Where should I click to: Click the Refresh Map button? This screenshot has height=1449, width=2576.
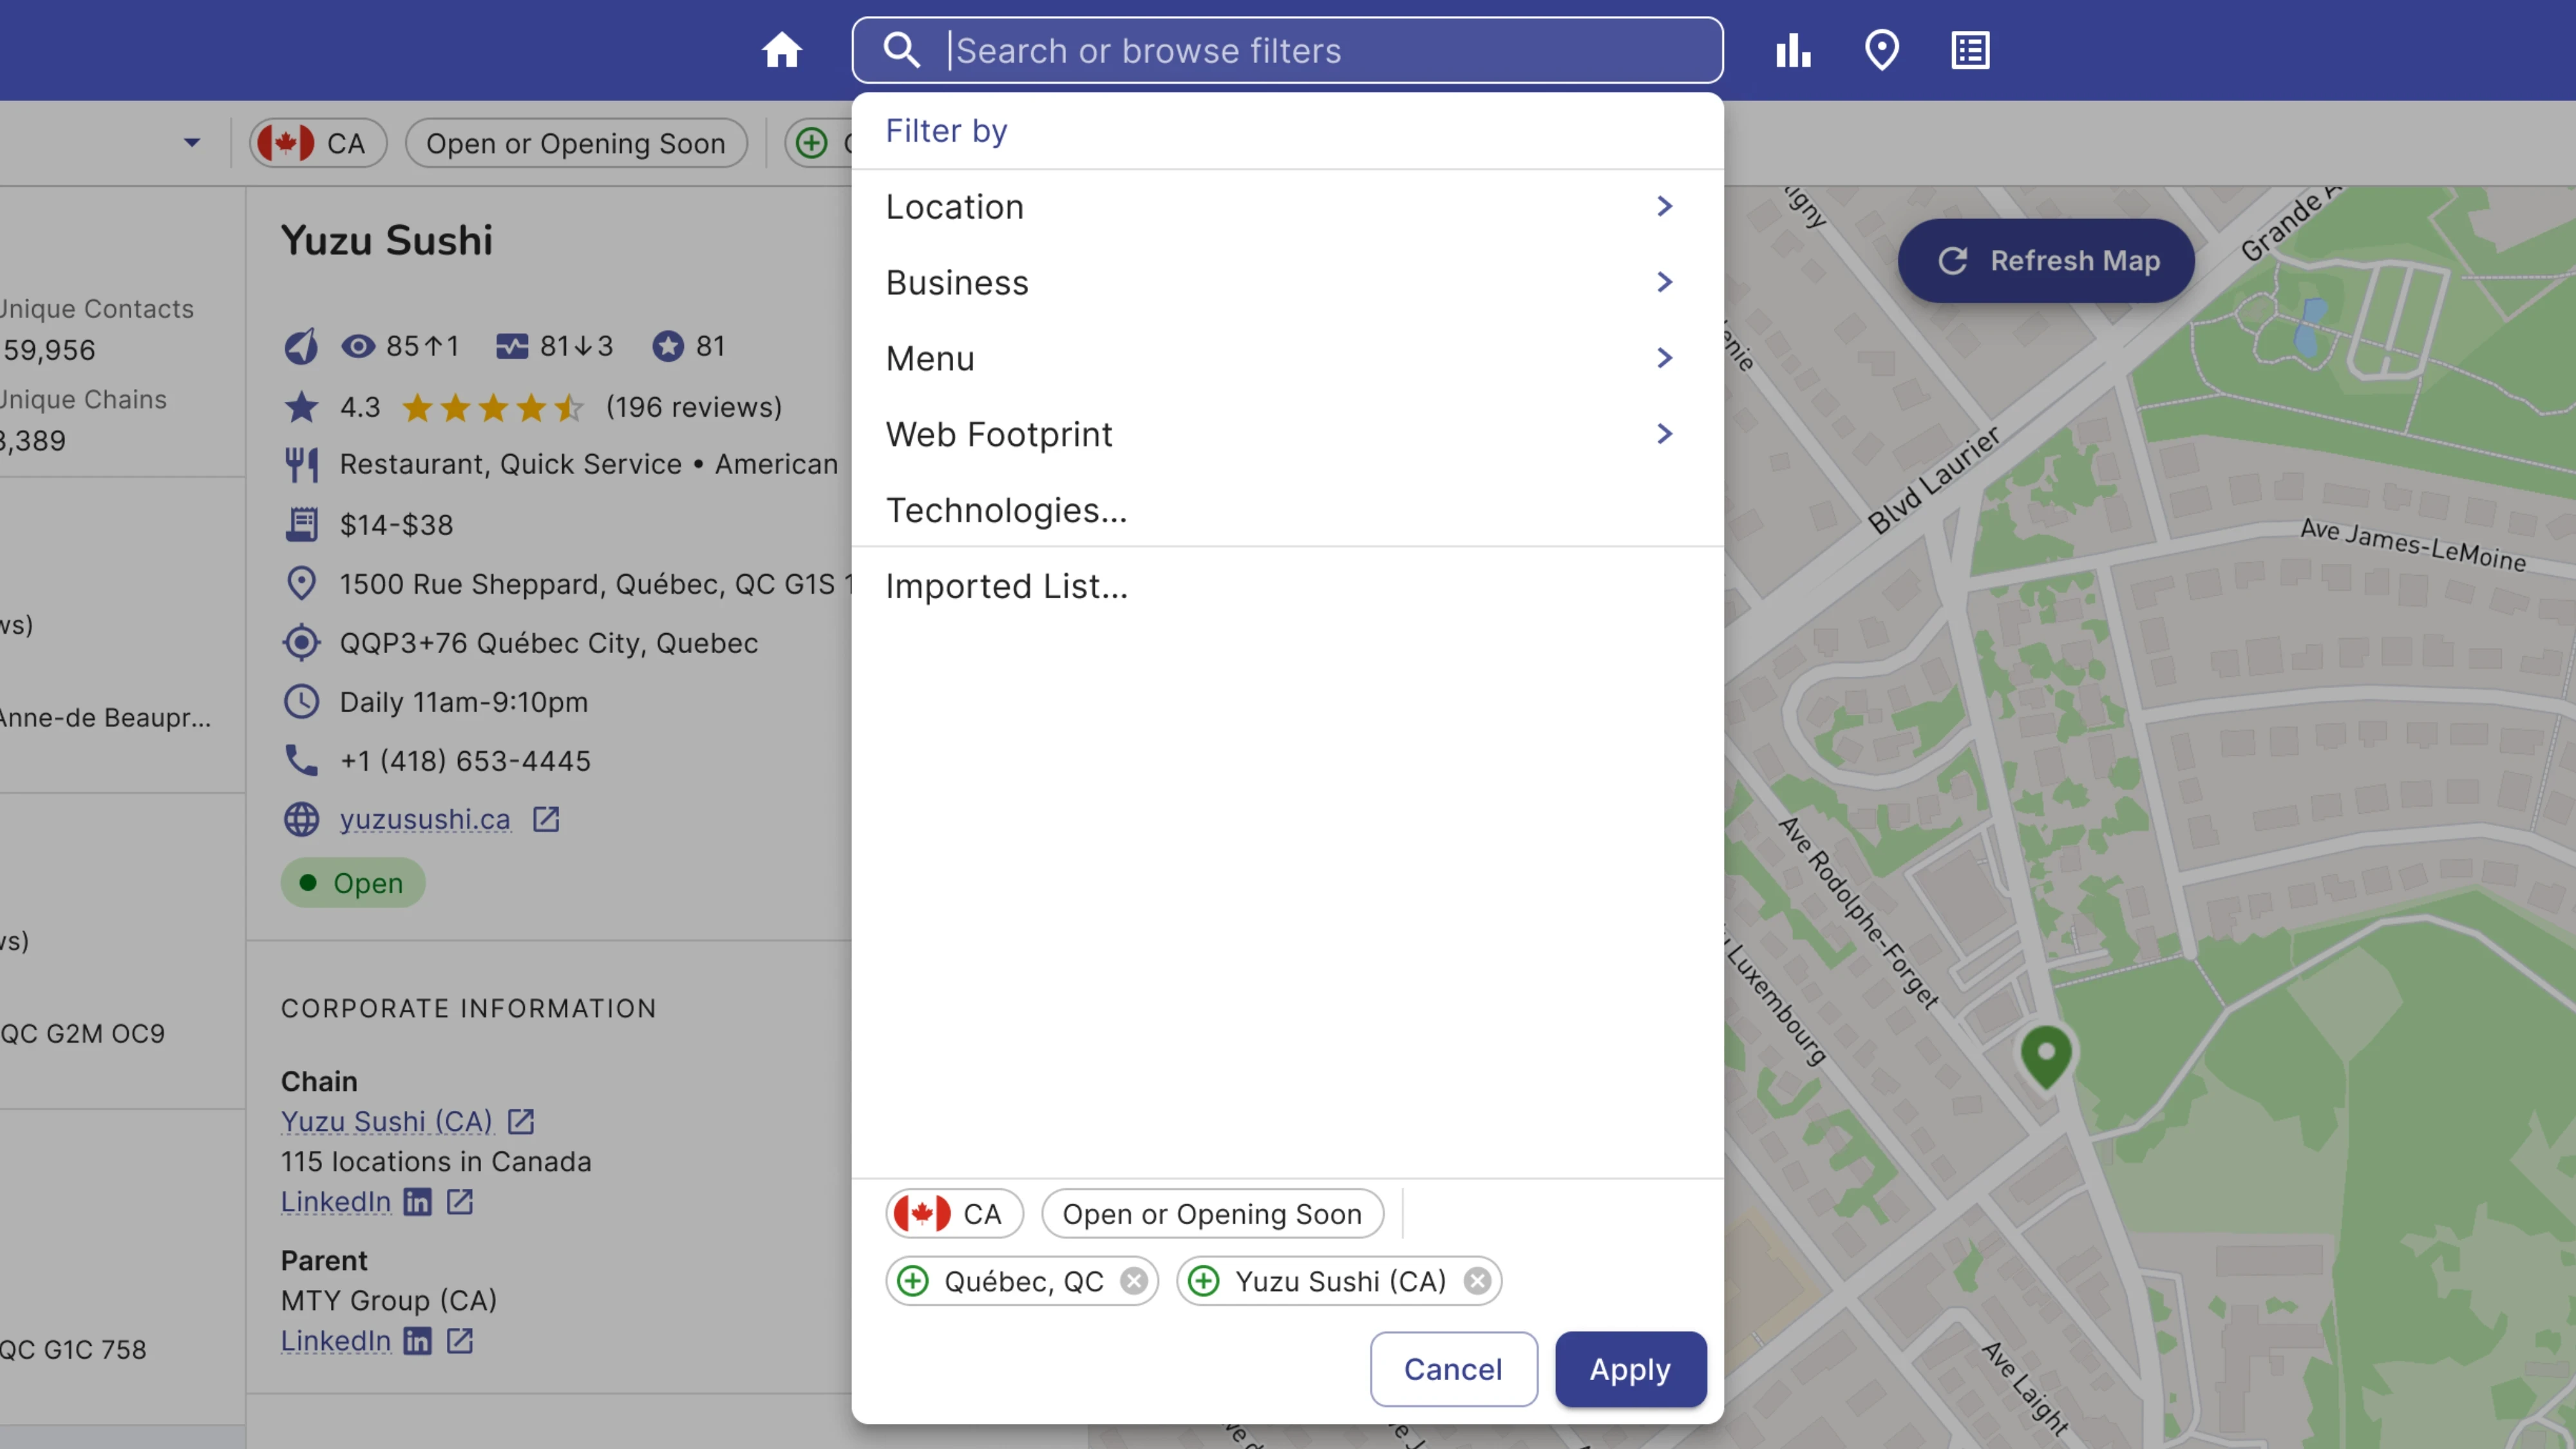pos(2046,261)
